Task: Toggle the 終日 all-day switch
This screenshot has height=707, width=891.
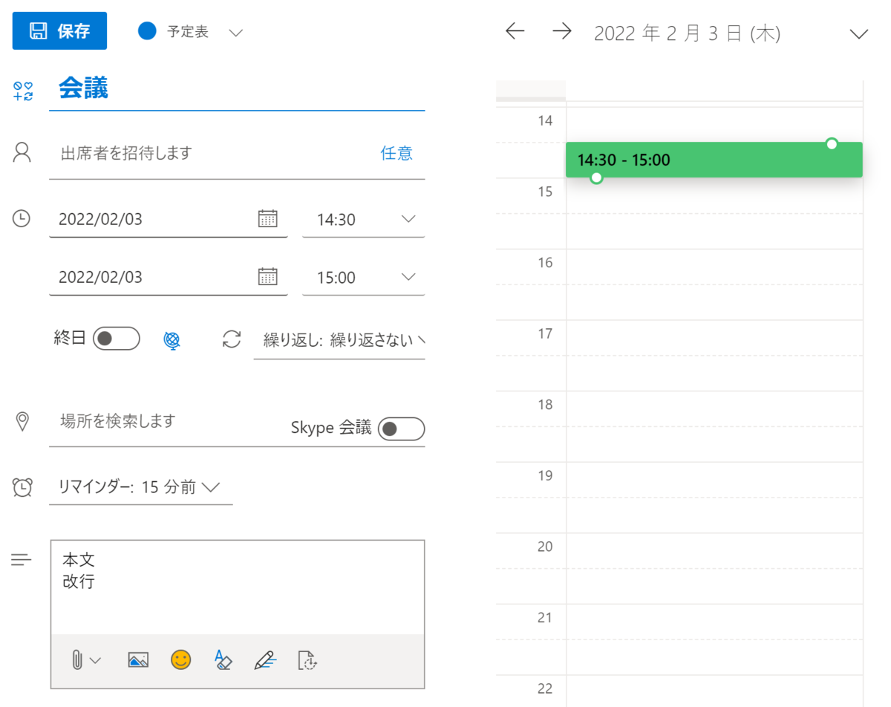Action: [x=117, y=339]
